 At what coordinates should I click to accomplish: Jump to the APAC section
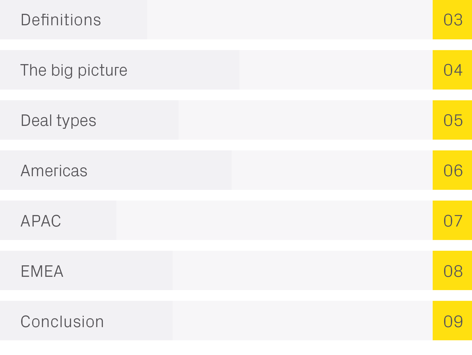point(41,221)
